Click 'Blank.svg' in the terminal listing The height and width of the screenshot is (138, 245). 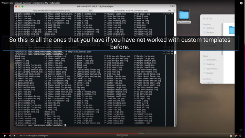tap(20, 58)
